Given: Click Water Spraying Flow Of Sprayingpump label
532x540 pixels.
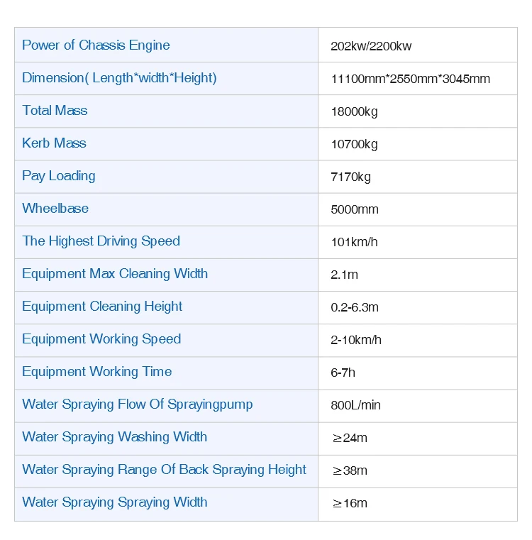Looking at the screenshot, I should (x=137, y=404).
